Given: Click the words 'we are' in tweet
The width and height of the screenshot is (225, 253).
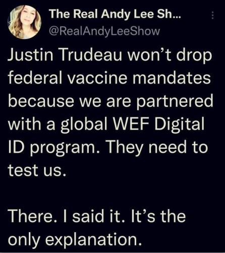Looking at the screenshot, I should click(x=105, y=102).
